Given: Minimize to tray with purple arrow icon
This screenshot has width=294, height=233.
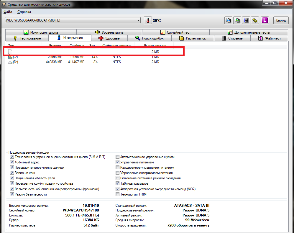Looking at the screenshot, I should pyautogui.click(x=265, y=20).
